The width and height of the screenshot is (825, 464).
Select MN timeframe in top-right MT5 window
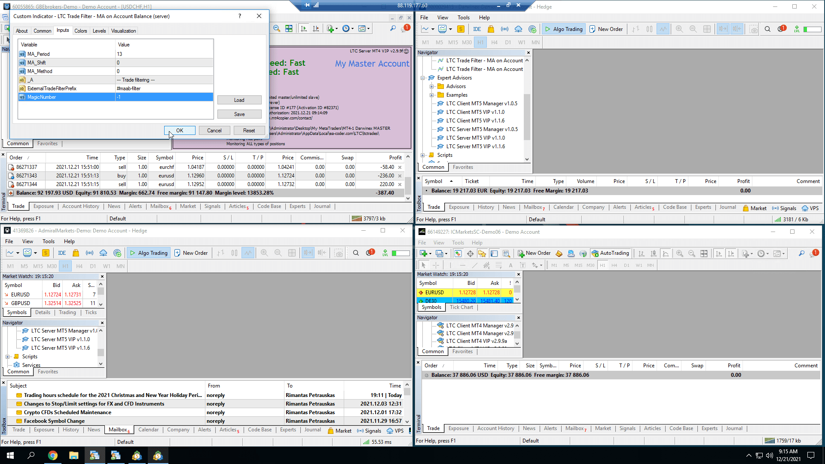[x=535, y=43]
